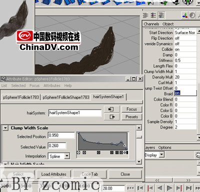This screenshot has height=192, width=200.
Task: Open the Attributes menu in Attribute Editor
Action: [52, 85]
